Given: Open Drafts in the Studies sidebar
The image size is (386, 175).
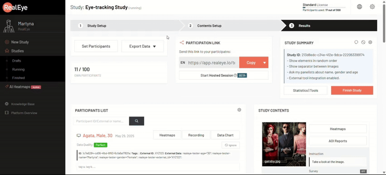Looking at the screenshot, I should (x=16, y=60).
